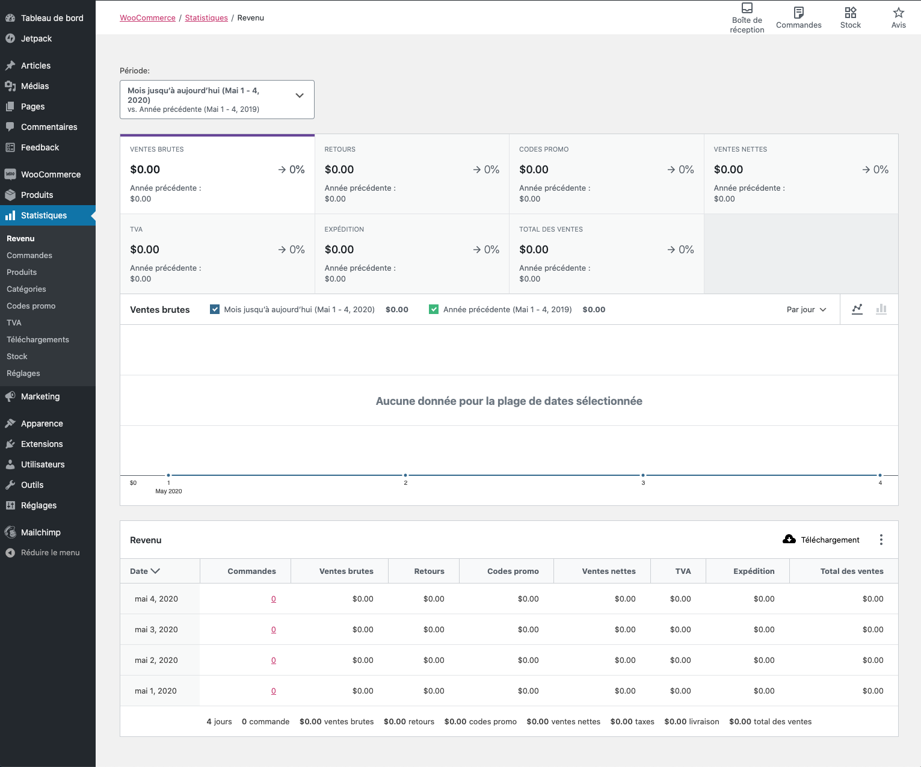Open Codes promo in the sidebar submenu
The image size is (921, 767).
[x=31, y=306]
